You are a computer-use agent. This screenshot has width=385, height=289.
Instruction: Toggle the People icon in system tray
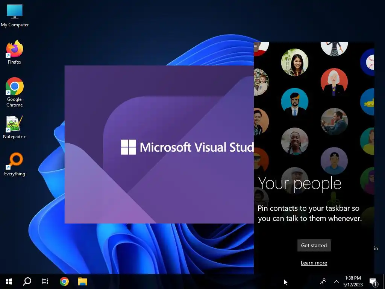[323, 281]
